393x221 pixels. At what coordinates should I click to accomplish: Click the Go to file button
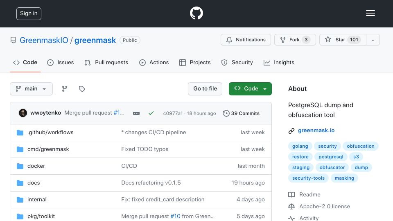[x=205, y=89]
